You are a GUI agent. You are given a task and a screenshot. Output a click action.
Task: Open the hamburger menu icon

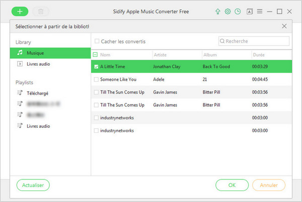[260, 11]
